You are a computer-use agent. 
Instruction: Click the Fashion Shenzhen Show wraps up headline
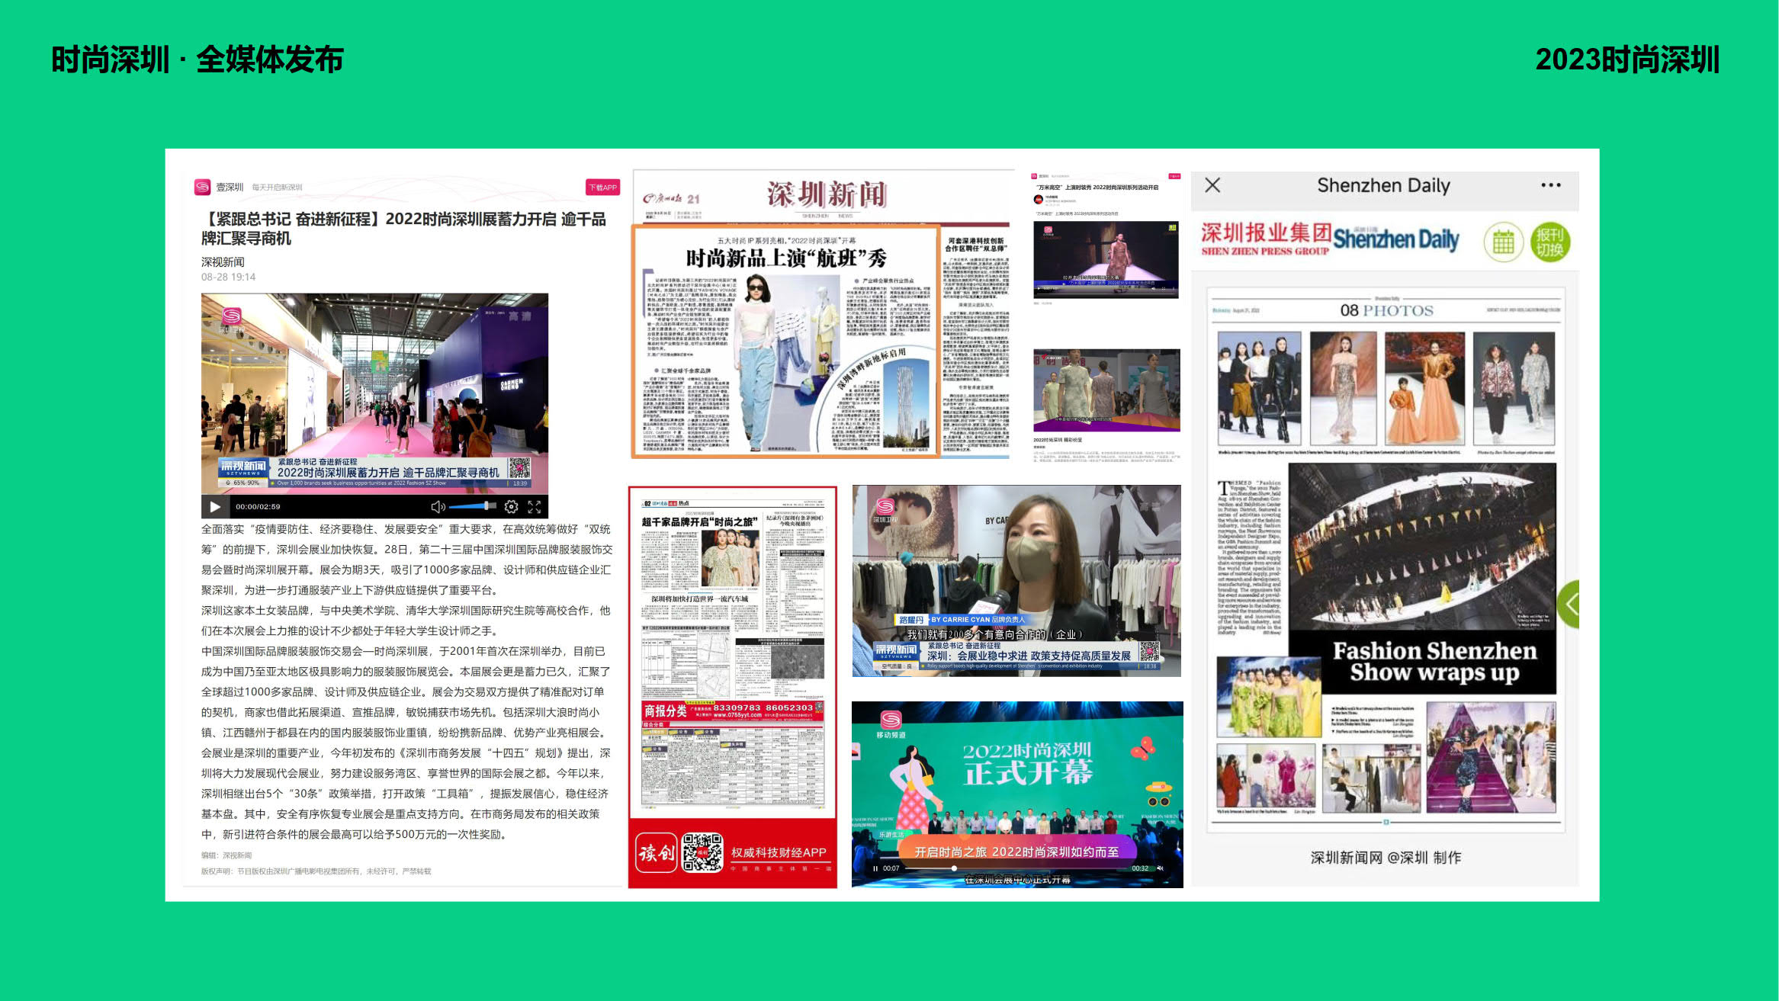[x=1434, y=661]
